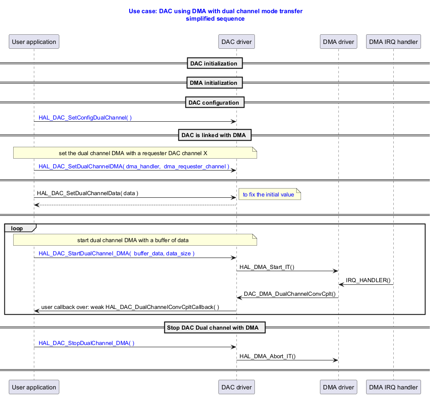Click the HAL_DAC_StartDualChannel_DMA message link

pyautogui.click(x=116, y=254)
